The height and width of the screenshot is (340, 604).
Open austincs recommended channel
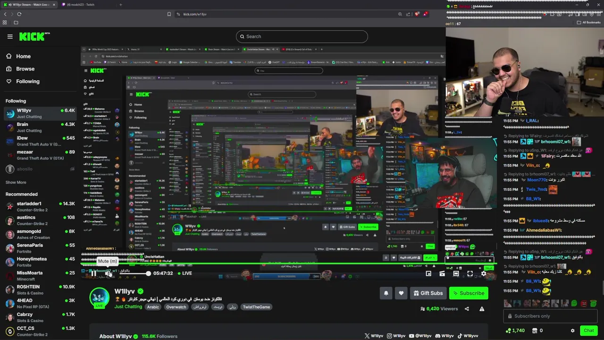click(x=40, y=220)
